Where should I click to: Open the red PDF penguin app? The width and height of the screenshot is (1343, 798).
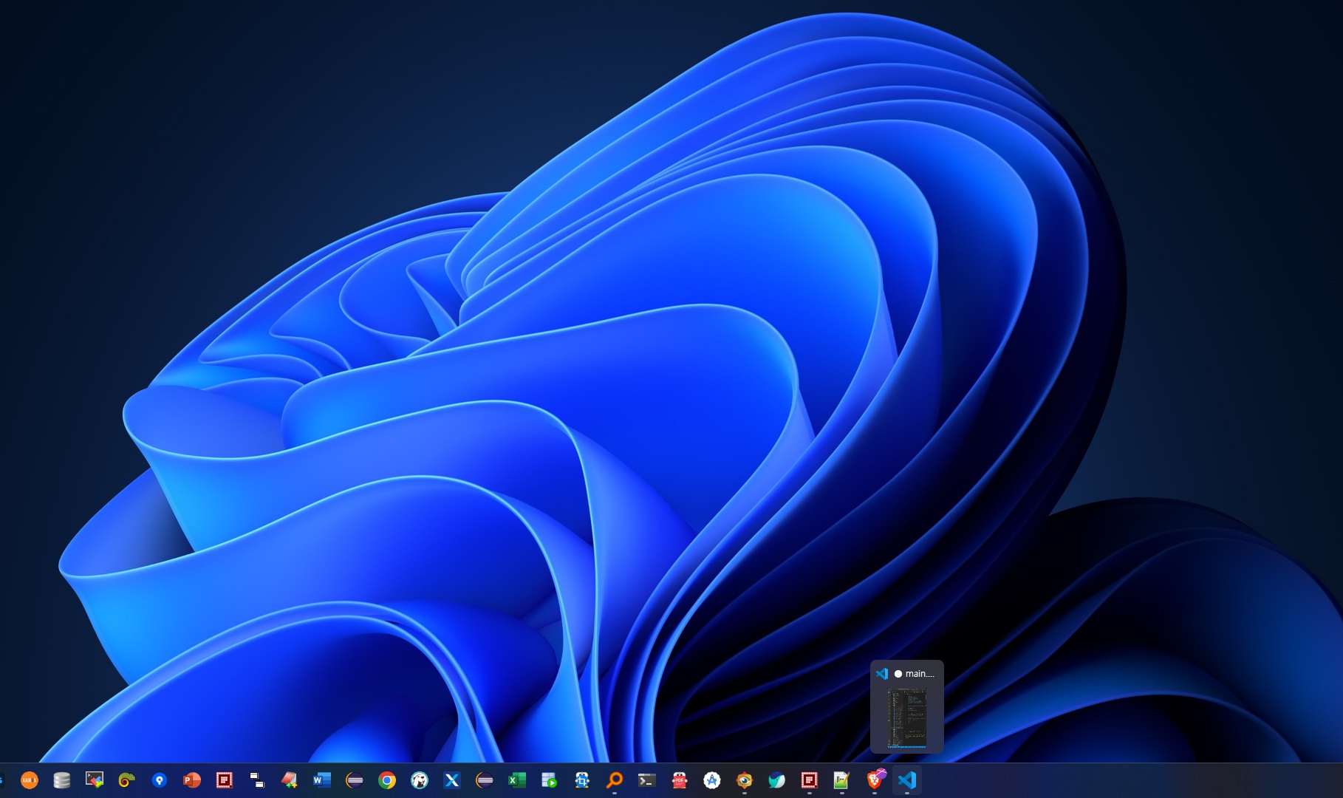[x=680, y=780]
